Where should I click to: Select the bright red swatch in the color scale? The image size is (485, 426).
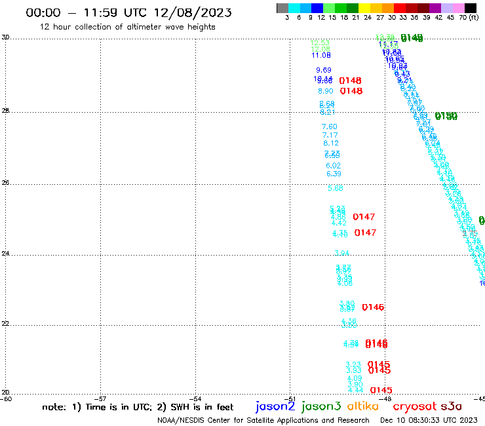400,8
